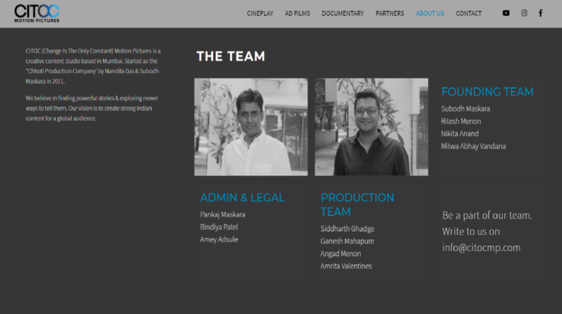Viewport: 562px width, 314px height.
Task: Open the Instagram icon link
Action: pyautogui.click(x=524, y=13)
